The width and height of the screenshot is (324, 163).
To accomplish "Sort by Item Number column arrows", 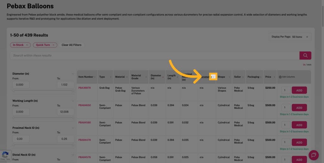I will pyautogui.click(x=95, y=77).
